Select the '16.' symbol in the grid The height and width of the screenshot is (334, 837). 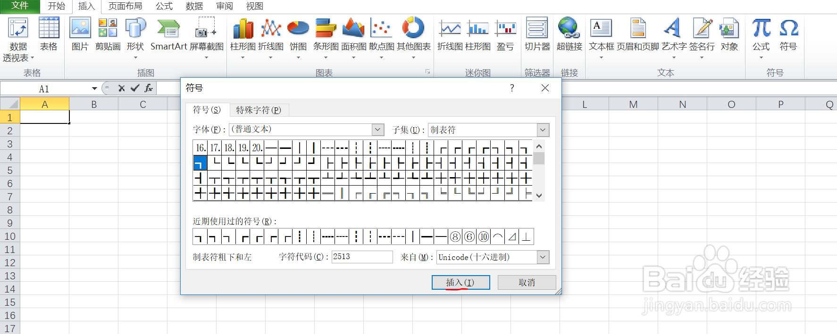(201, 147)
